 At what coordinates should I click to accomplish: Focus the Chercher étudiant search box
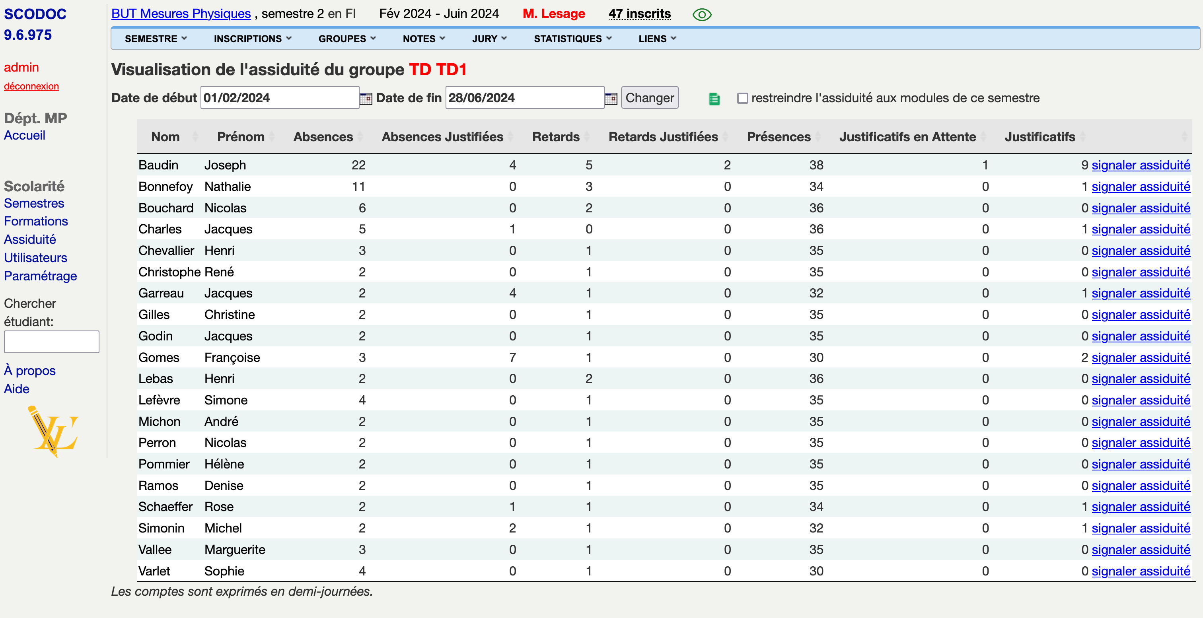pyautogui.click(x=51, y=342)
